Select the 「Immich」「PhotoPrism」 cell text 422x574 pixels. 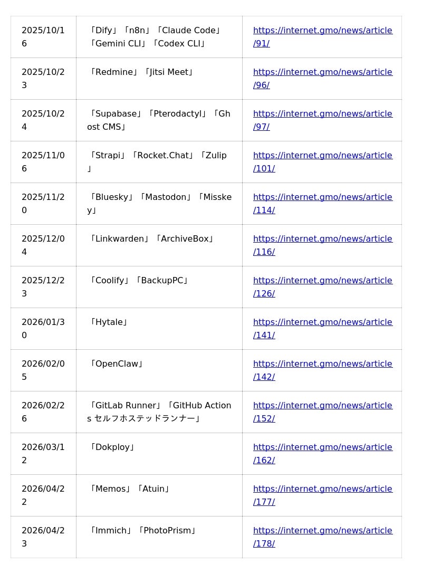(142, 531)
